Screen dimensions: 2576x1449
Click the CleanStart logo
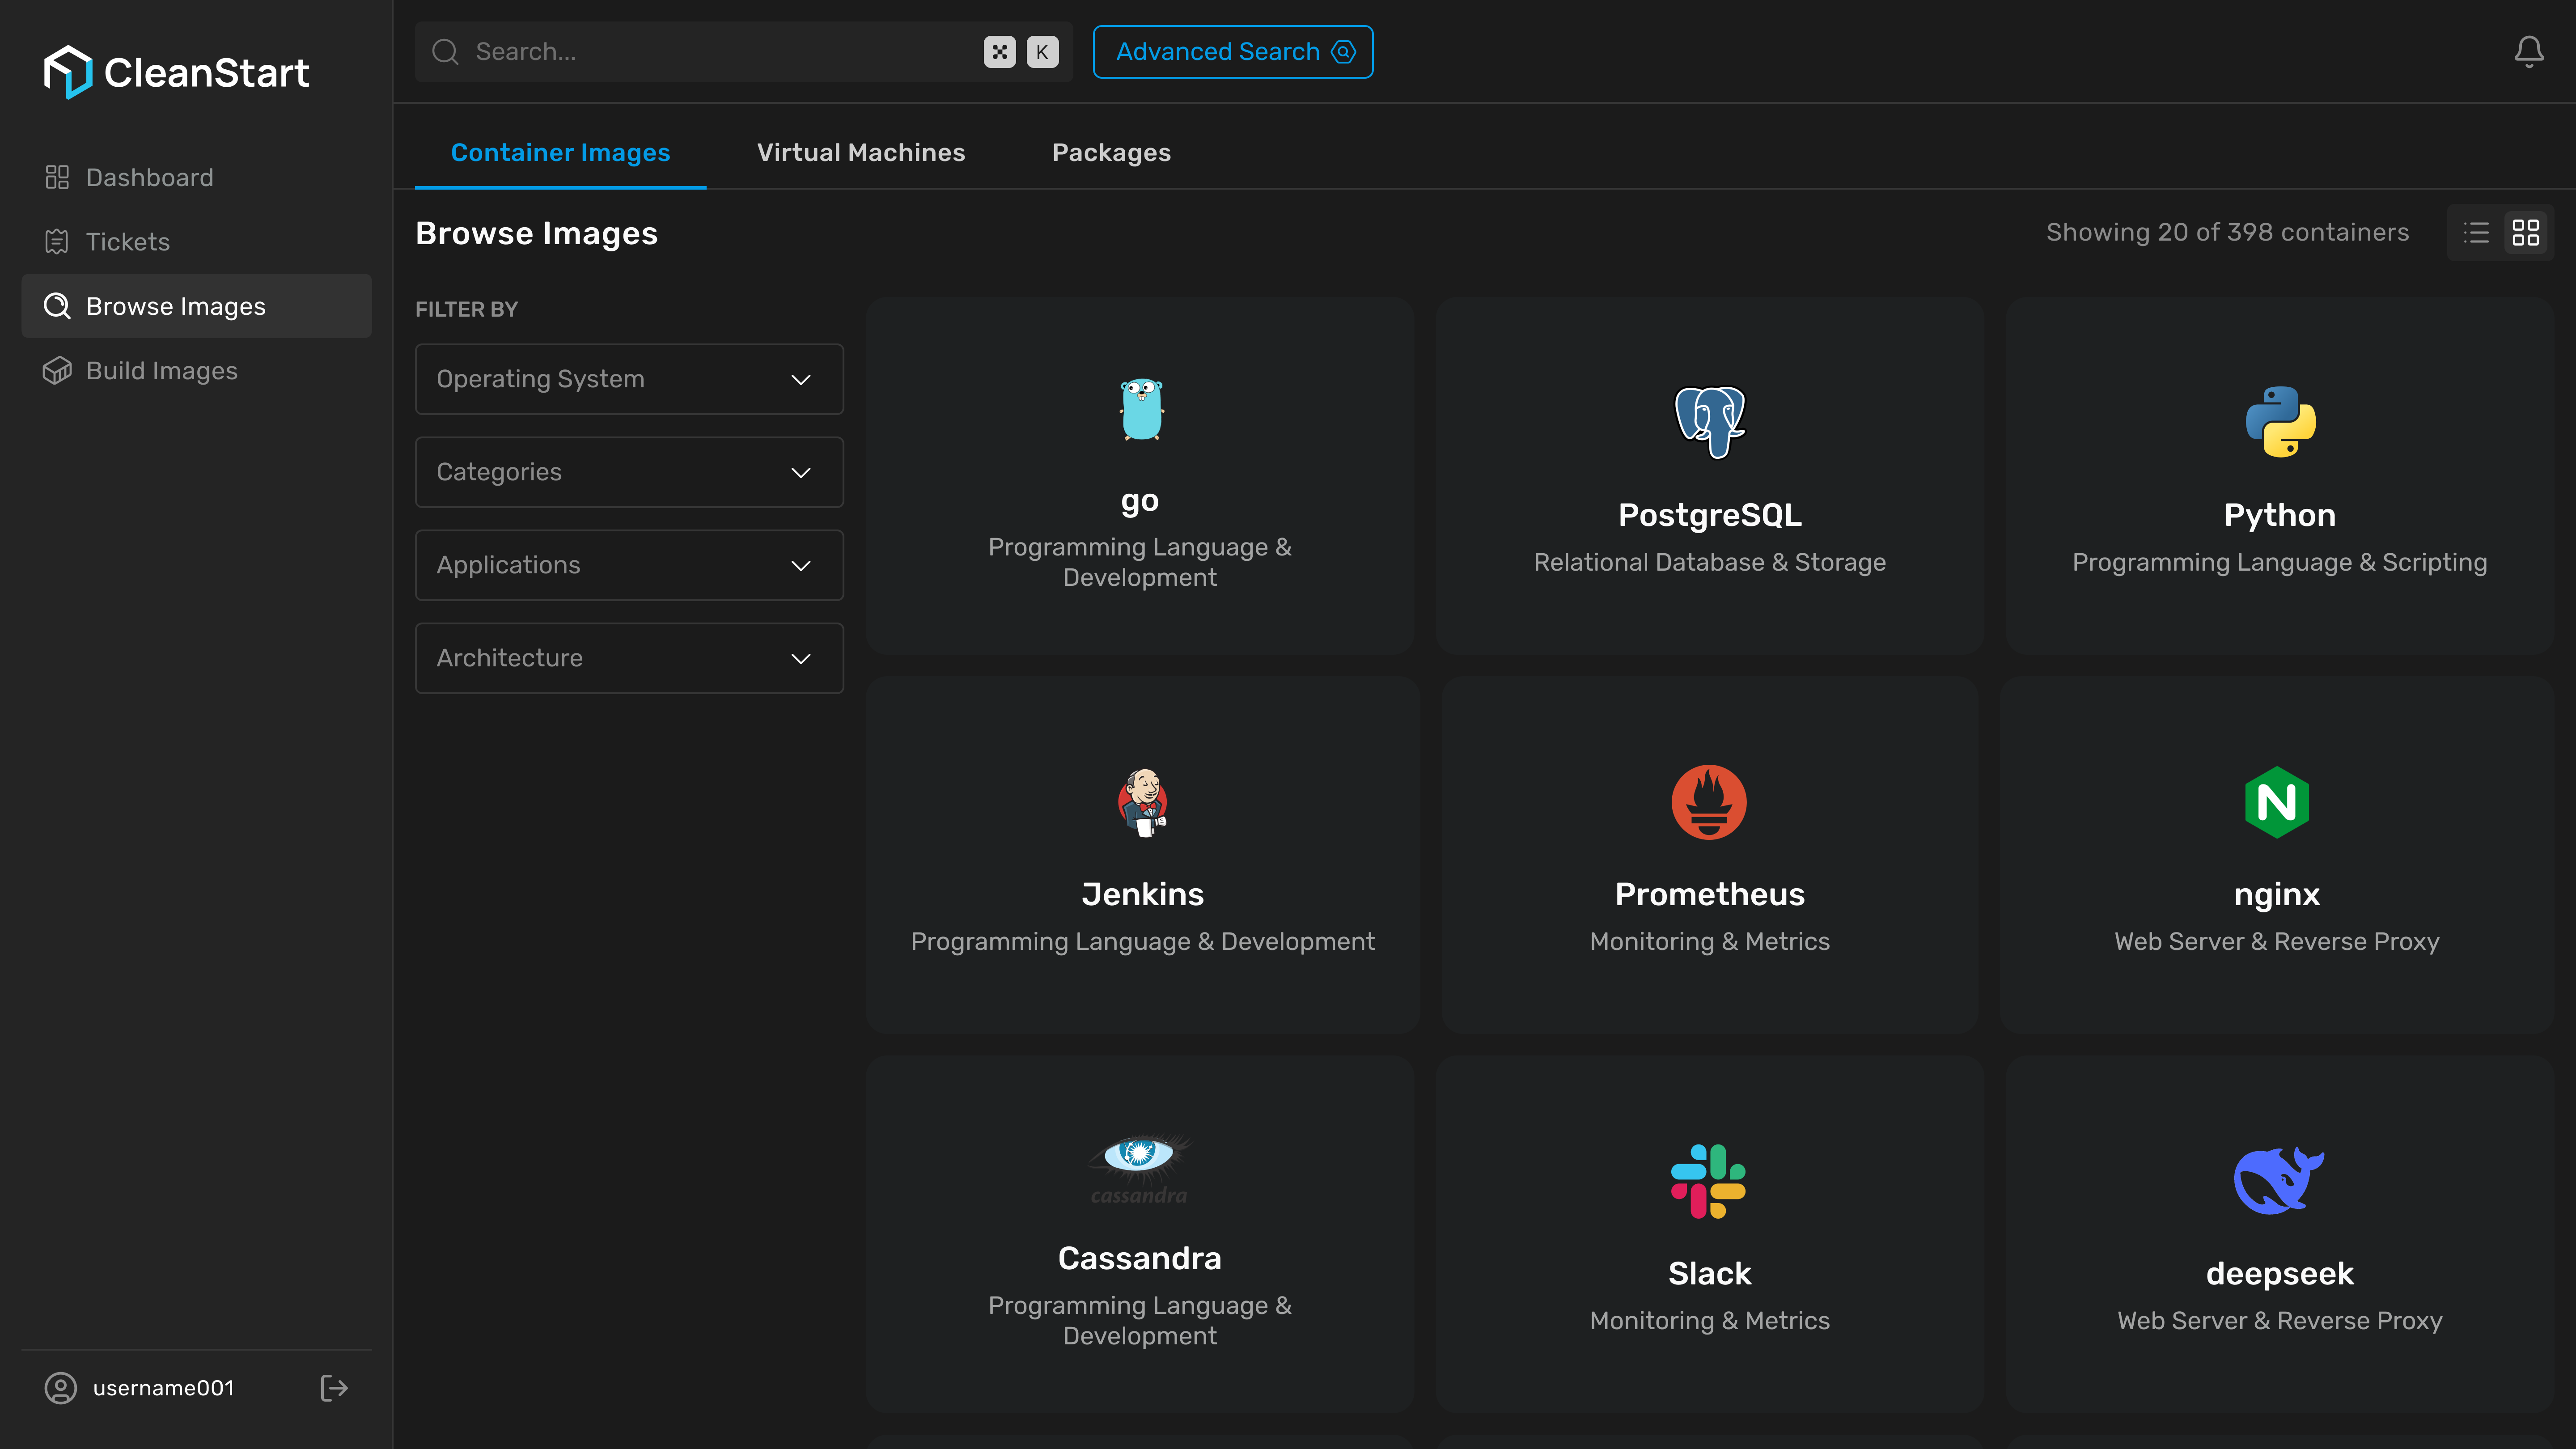[176, 72]
